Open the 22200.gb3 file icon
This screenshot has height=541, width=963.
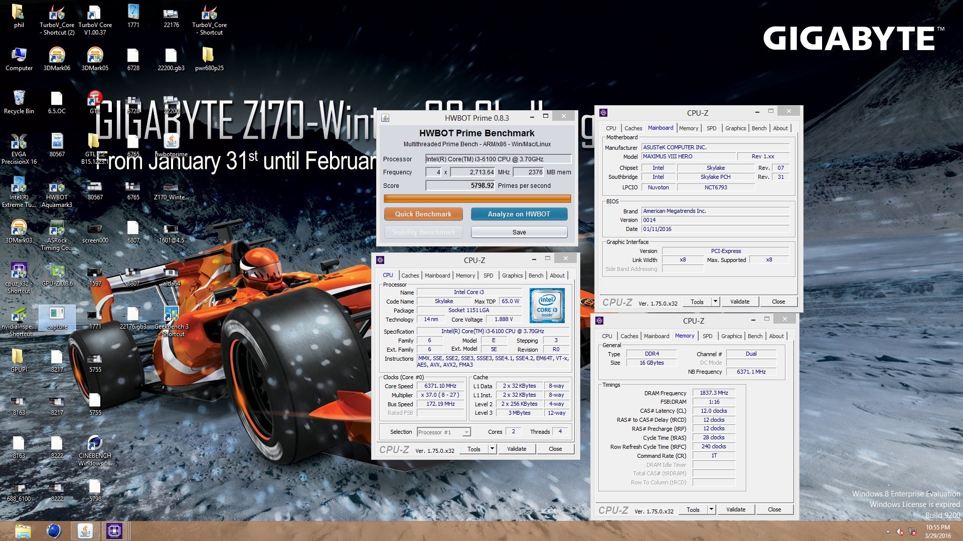[x=171, y=60]
